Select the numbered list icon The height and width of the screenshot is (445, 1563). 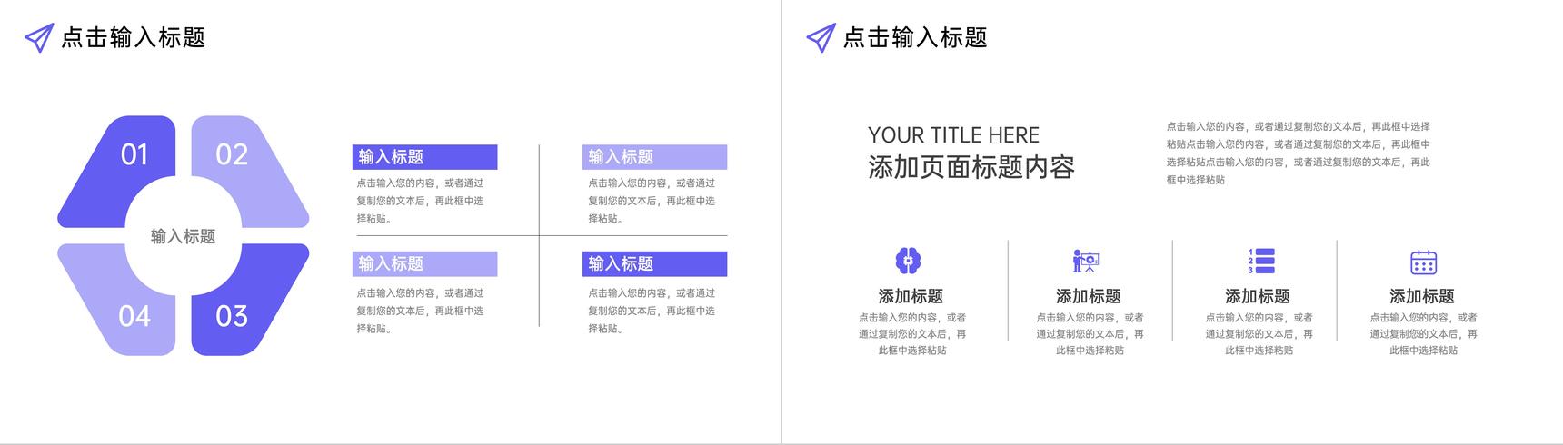pos(1261,262)
